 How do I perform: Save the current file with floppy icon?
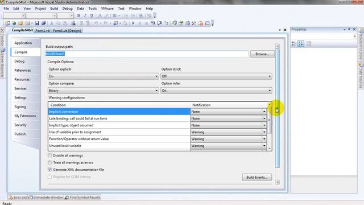click(x=37, y=23)
